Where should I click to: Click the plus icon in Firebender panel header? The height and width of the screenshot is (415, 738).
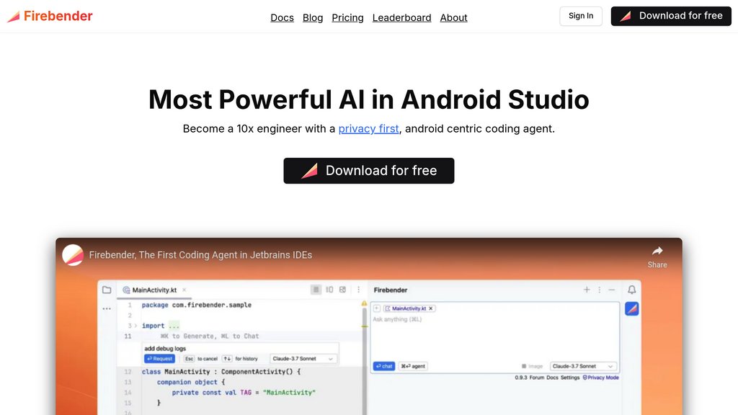(587, 290)
